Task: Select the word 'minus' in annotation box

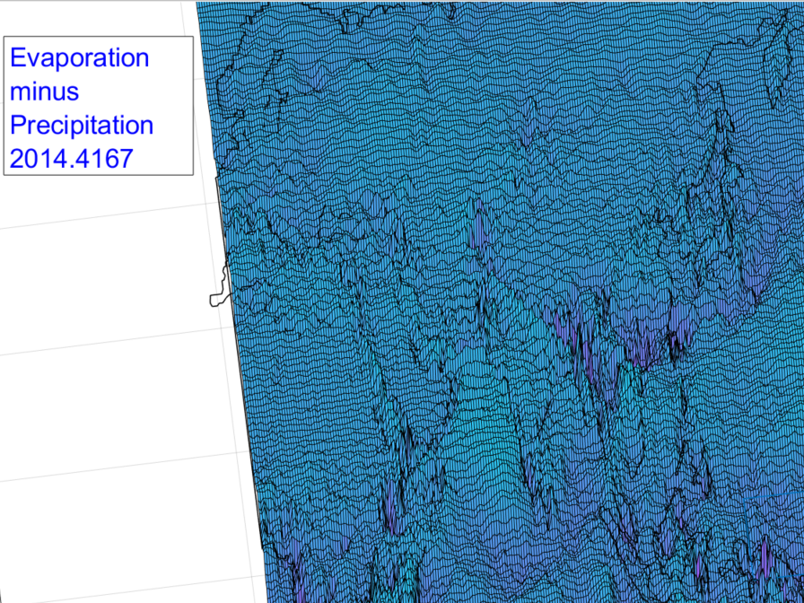Action: click(x=45, y=92)
